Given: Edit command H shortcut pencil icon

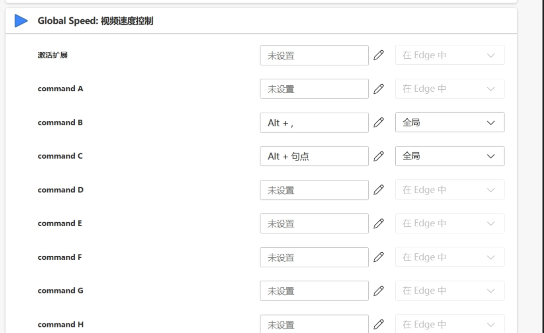Looking at the screenshot, I should [x=378, y=325].
